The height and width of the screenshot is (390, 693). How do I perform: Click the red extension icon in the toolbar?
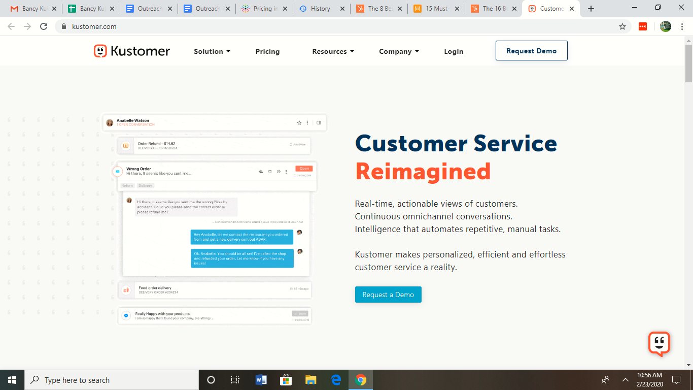click(643, 26)
